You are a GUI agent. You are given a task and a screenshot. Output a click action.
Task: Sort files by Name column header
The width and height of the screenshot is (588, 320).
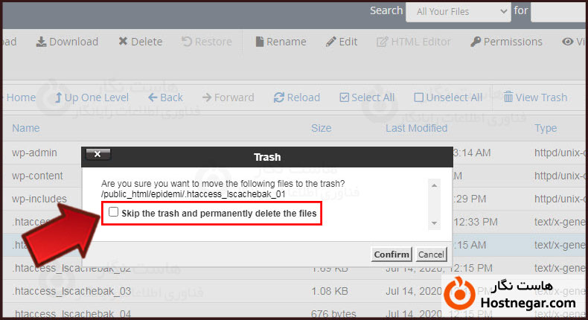(x=26, y=128)
